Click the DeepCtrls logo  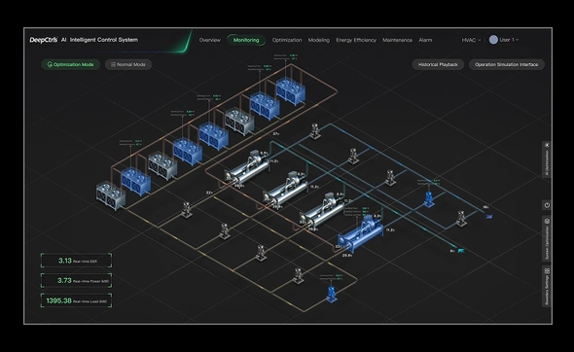44,40
